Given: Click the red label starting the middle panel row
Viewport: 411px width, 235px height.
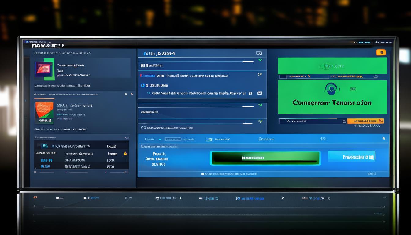Looking at the screenshot, I should (147, 75).
